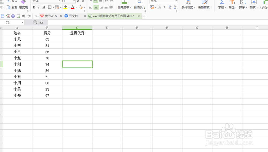Viewport: 268px width, 152px height.
Task: Align text left
Action: click(x=91, y=7)
